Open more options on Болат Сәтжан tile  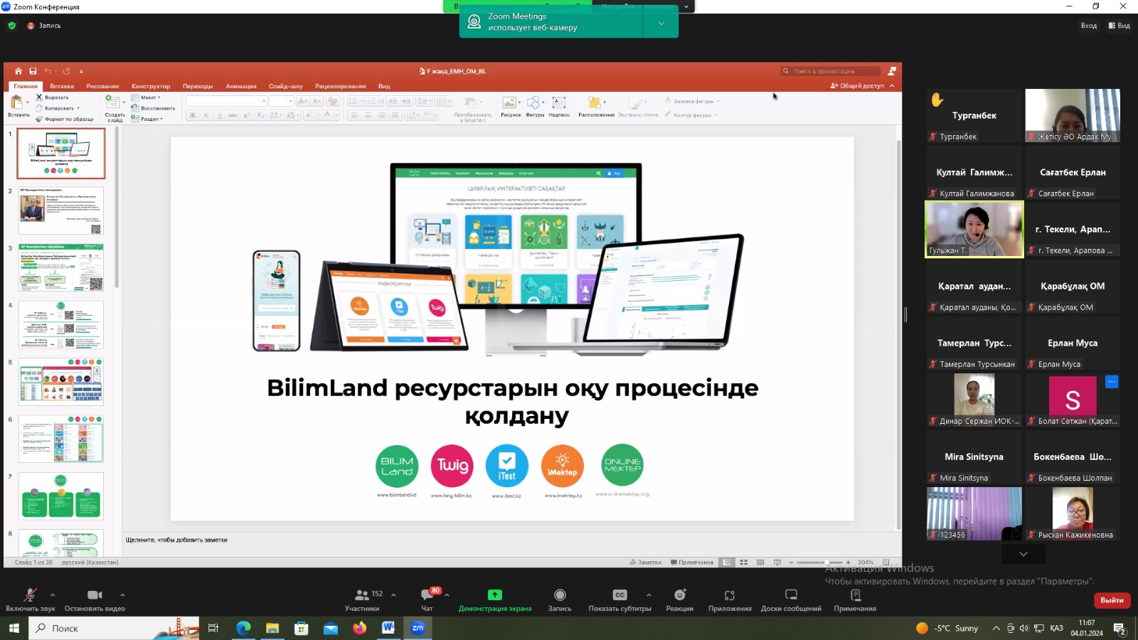[x=1112, y=382]
